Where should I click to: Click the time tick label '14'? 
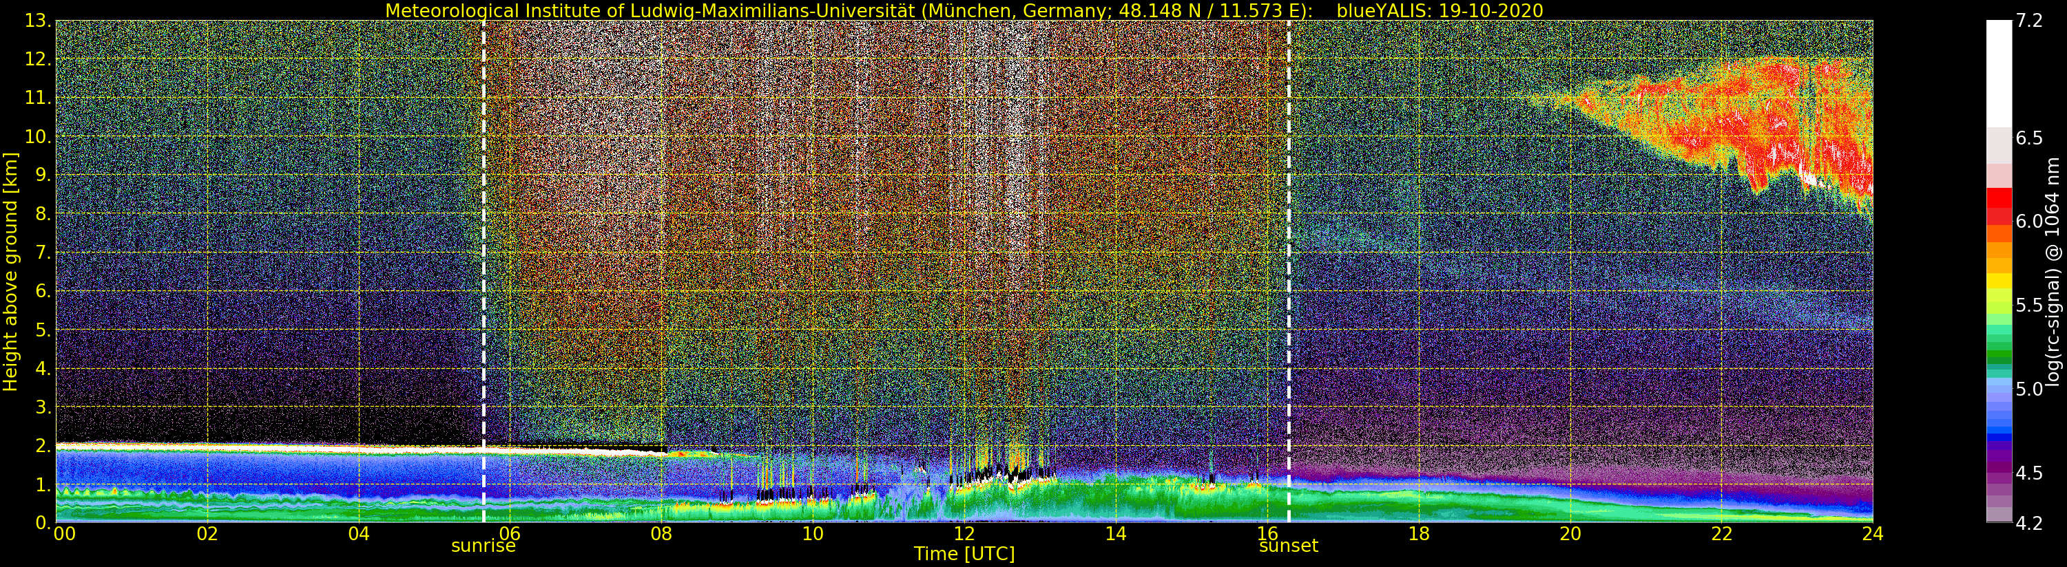(x=1115, y=533)
